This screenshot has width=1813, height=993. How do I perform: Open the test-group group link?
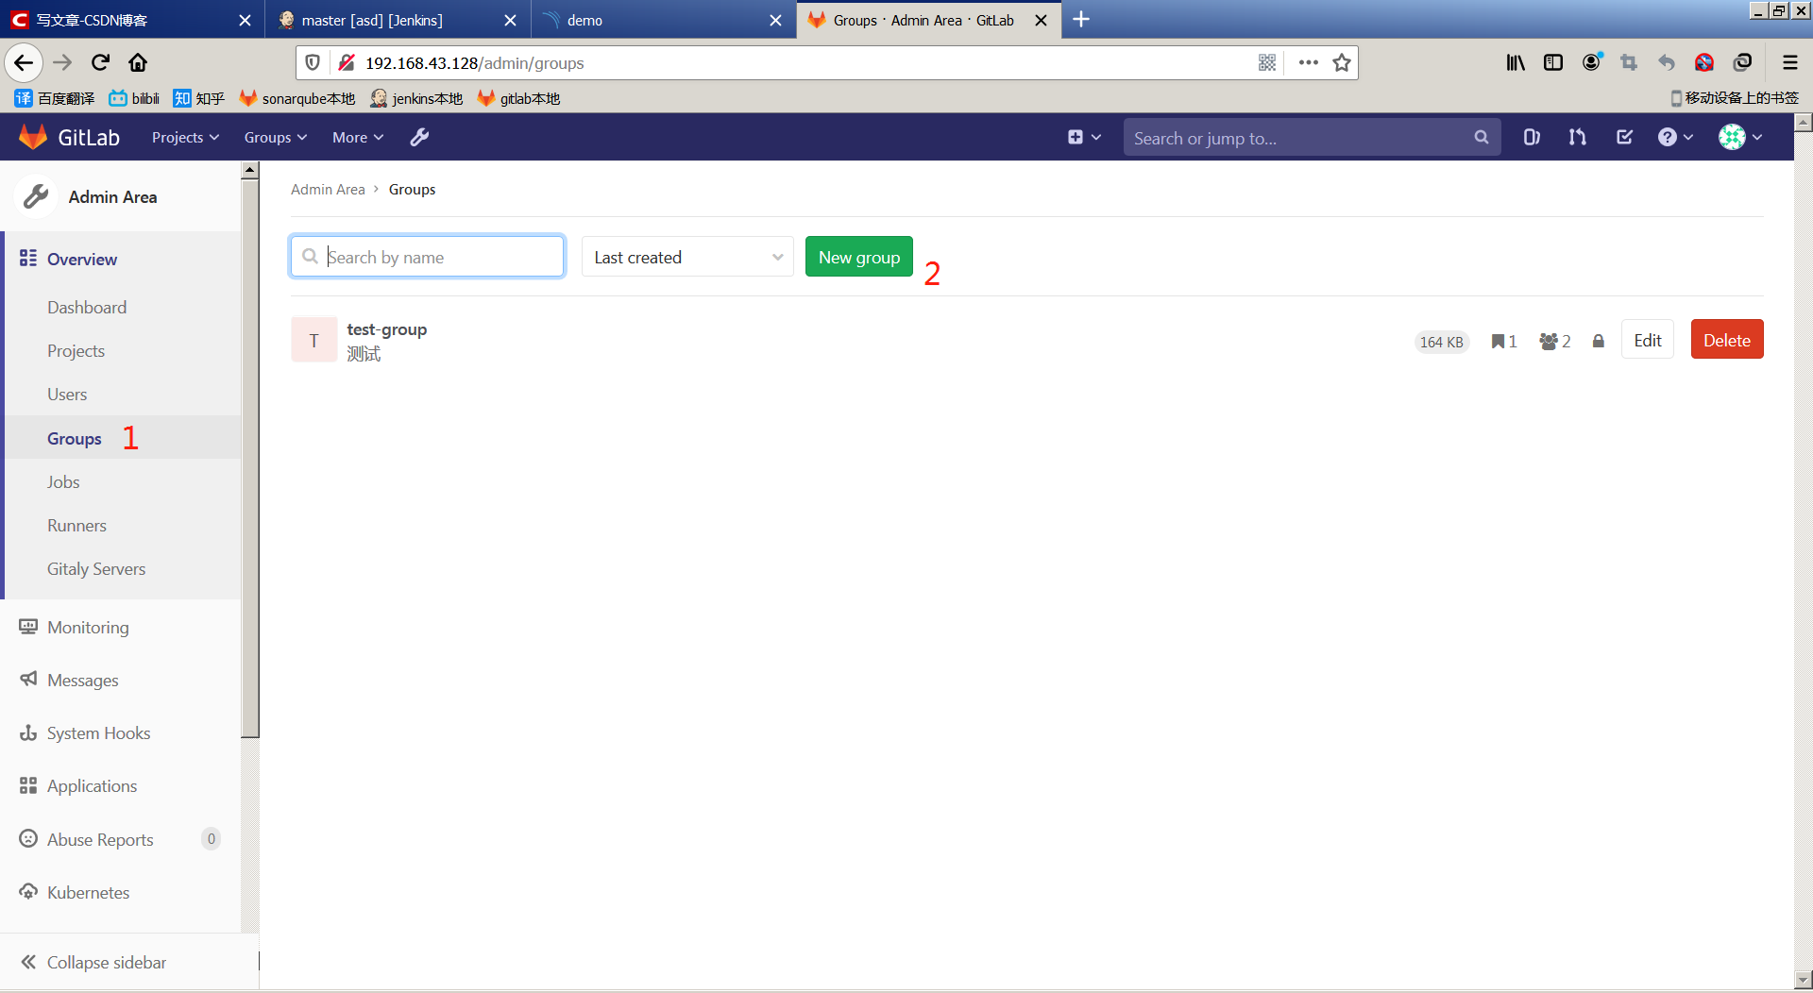coord(386,328)
